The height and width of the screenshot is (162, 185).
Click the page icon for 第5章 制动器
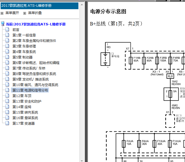coord(7,57)
